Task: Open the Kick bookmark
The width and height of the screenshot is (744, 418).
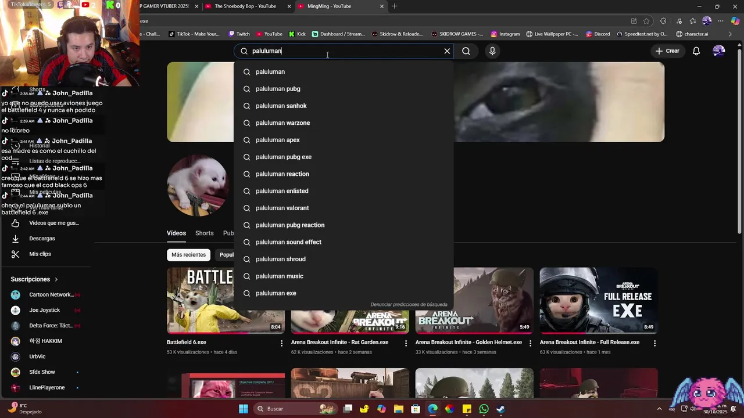Action: [x=297, y=34]
